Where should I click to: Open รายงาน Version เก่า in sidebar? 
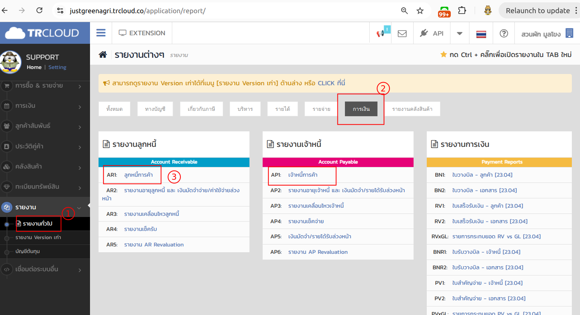[38, 238]
